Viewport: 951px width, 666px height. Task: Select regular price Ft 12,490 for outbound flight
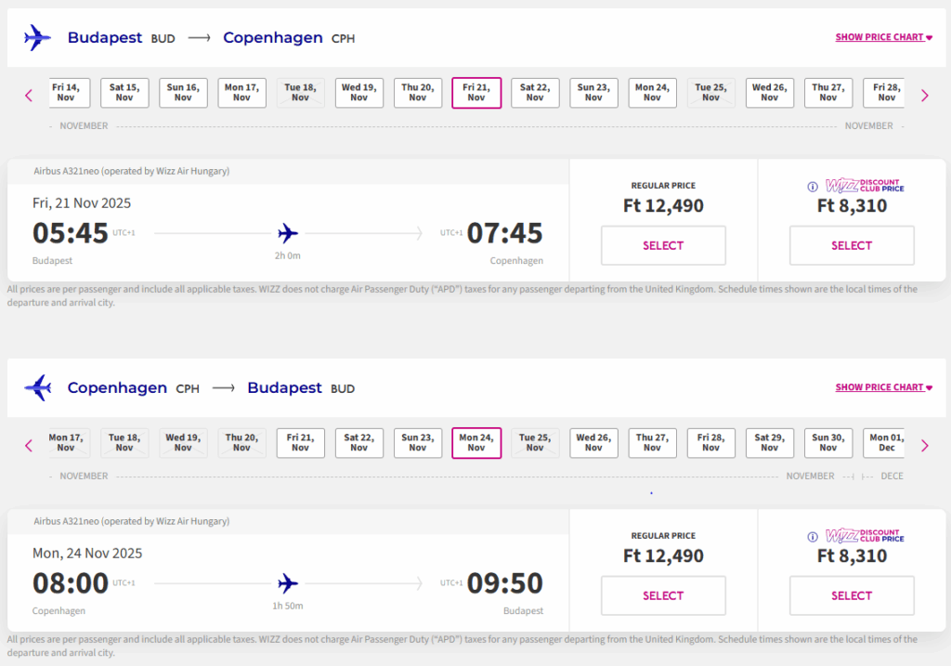tap(663, 245)
